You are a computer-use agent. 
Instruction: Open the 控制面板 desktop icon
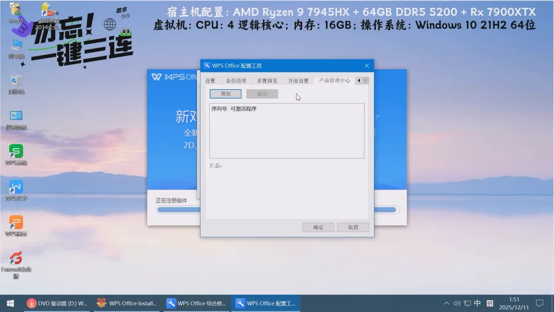[16, 120]
